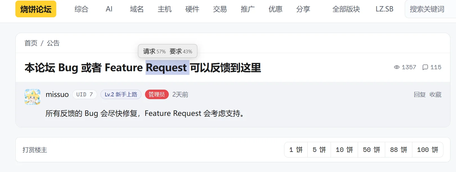
Task: Open the 综合 section
Action: click(81, 9)
